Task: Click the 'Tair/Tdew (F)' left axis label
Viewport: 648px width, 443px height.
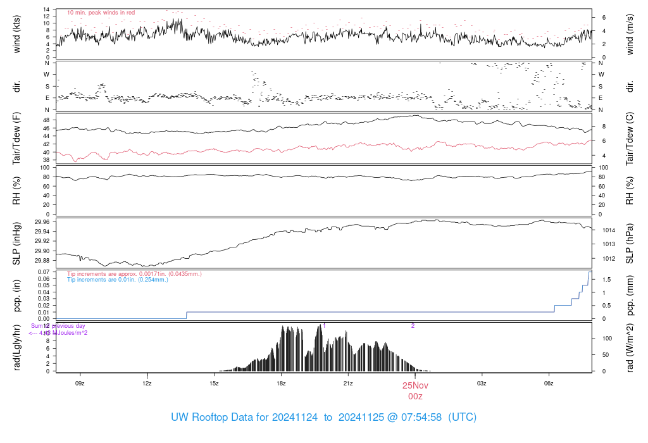Action: pyautogui.click(x=17, y=139)
